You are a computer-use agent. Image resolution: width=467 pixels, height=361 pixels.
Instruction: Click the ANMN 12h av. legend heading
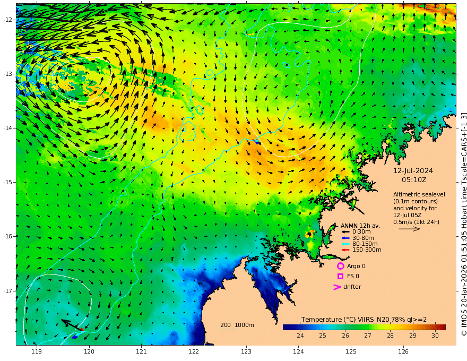[360, 226]
